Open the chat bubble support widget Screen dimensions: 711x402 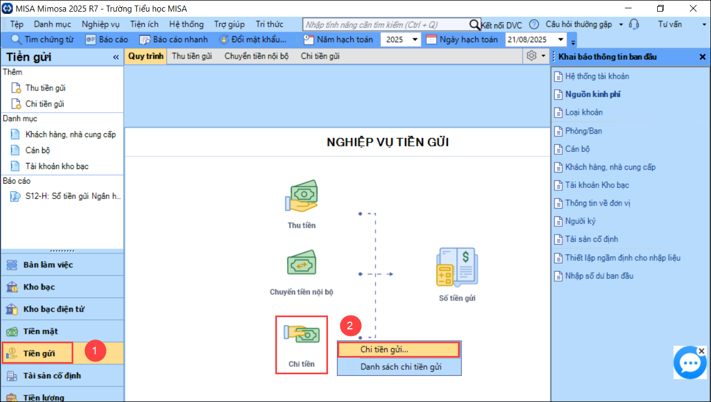point(690,363)
